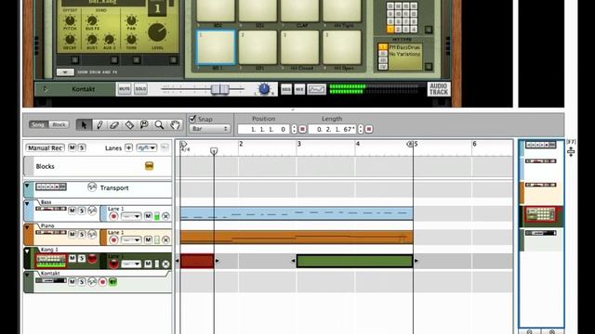Click the Kong LEVEL knob
Screen dimensions: 595x334
click(157, 32)
